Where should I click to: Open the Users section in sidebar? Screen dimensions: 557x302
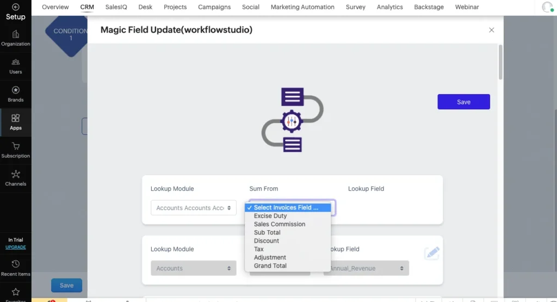tap(15, 66)
